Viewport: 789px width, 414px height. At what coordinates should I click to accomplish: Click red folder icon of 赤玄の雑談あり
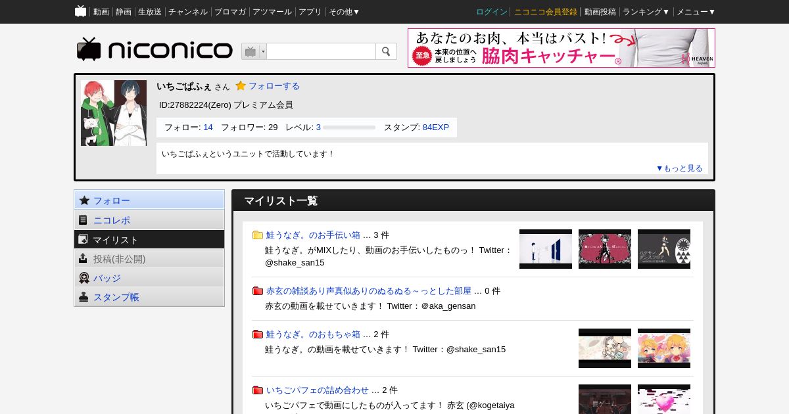pyautogui.click(x=258, y=291)
